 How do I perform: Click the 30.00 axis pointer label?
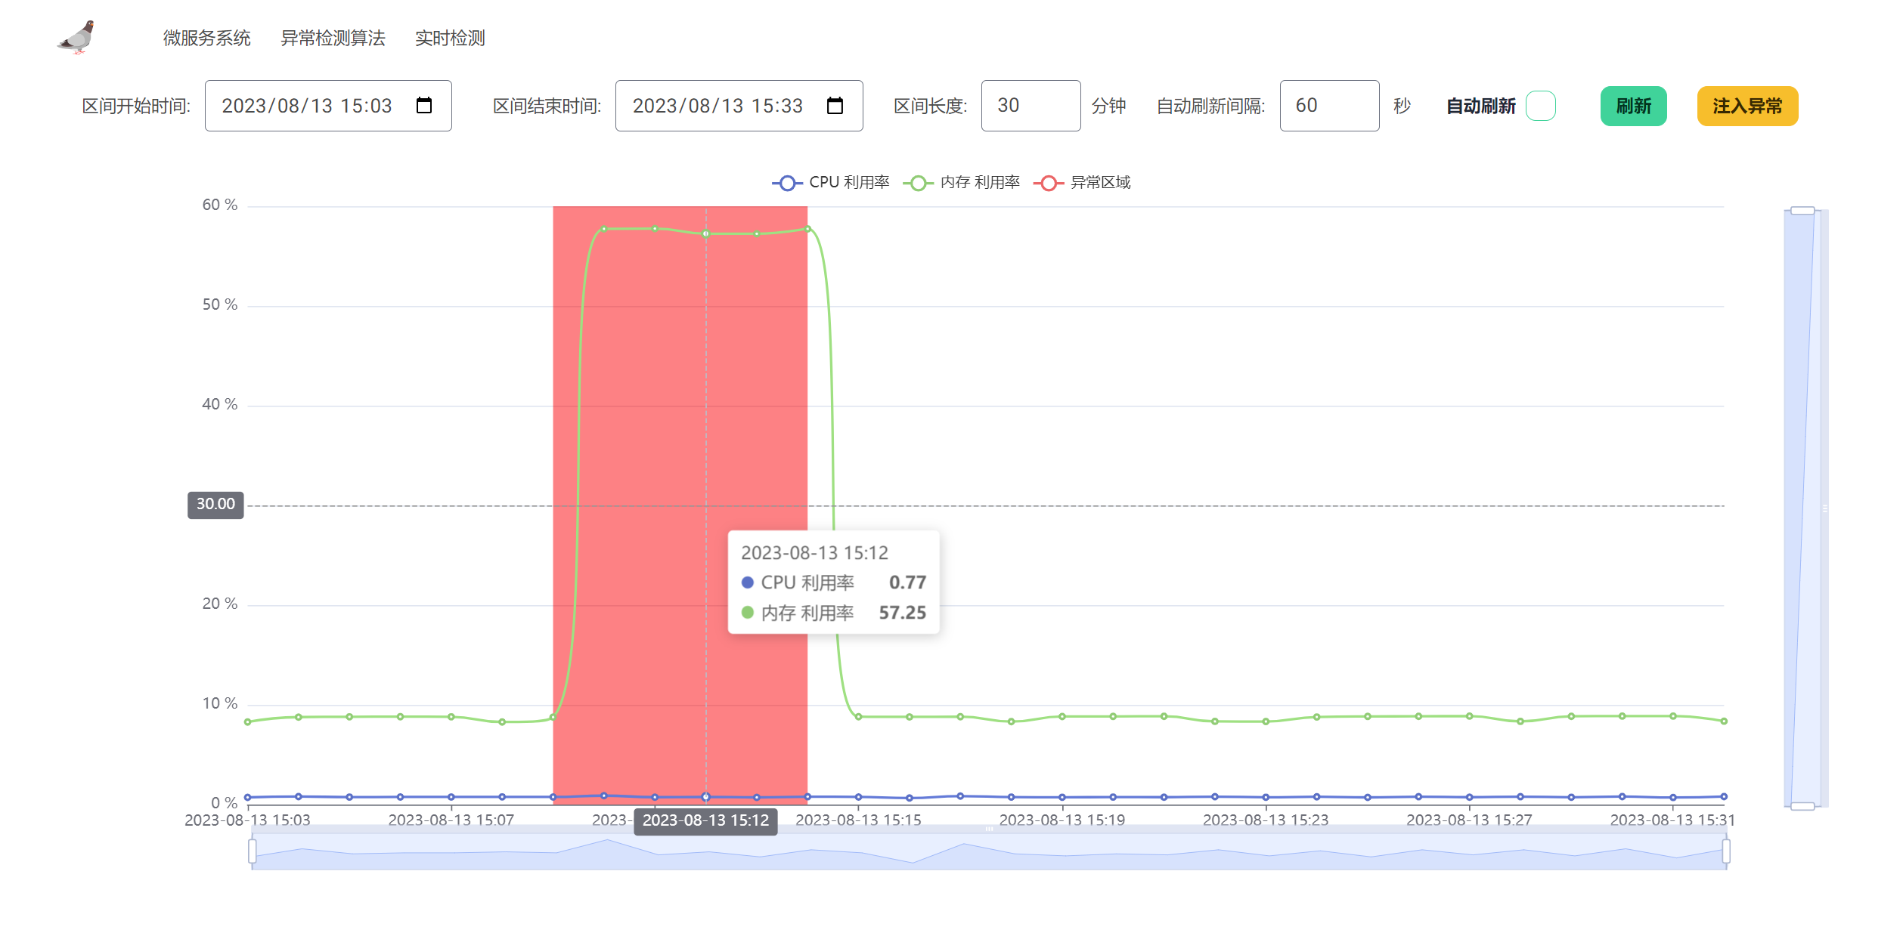215,505
